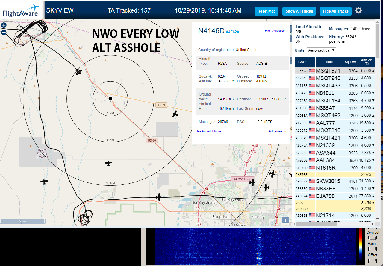Select aircraft icon near 125 mile marker
Screen dimensions: 383x266
click(x=272, y=174)
